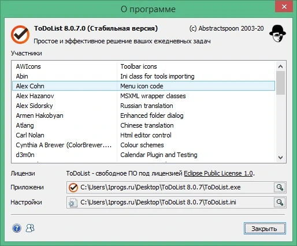Select the d3m0n Calendar Plugin row
297x246 pixels.
pyautogui.click(x=143, y=155)
